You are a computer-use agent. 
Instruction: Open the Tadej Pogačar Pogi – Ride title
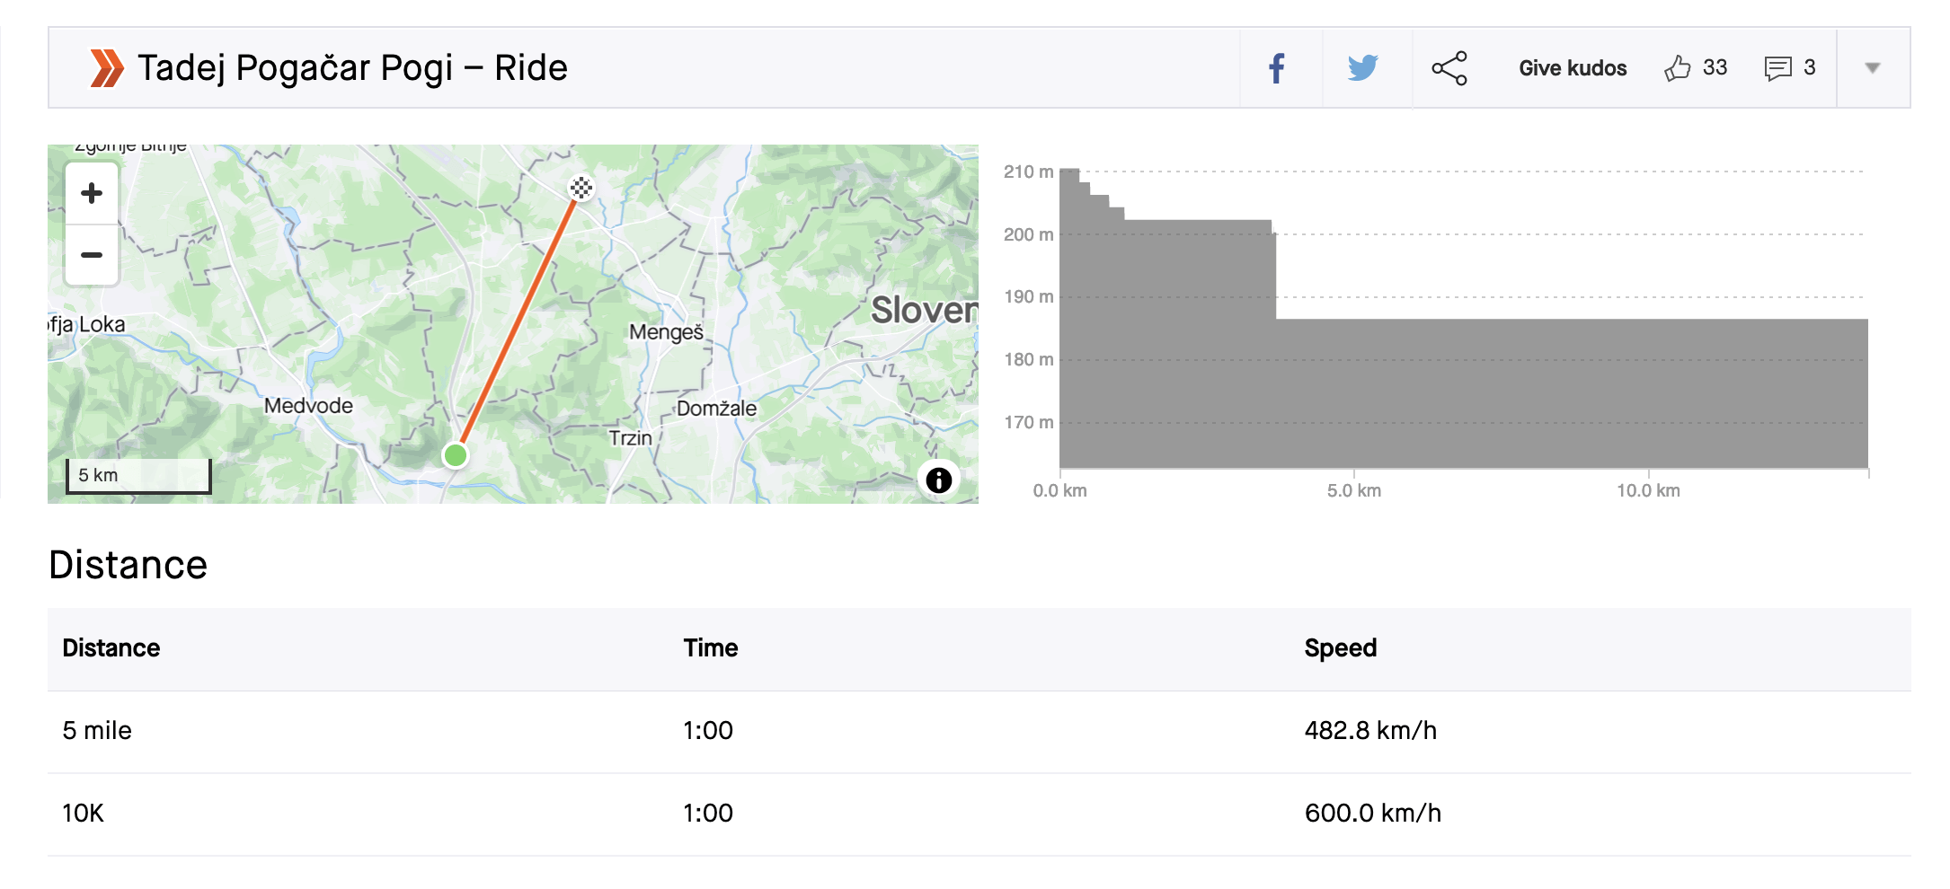click(352, 68)
